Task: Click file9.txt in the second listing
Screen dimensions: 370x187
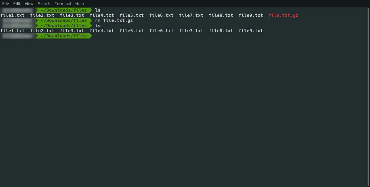Action: pos(251,31)
